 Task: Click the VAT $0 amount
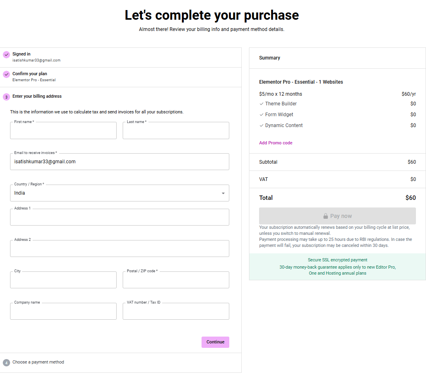click(413, 179)
